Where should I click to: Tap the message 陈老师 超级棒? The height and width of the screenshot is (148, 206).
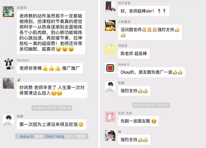pyautogui.click(x=134, y=53)
